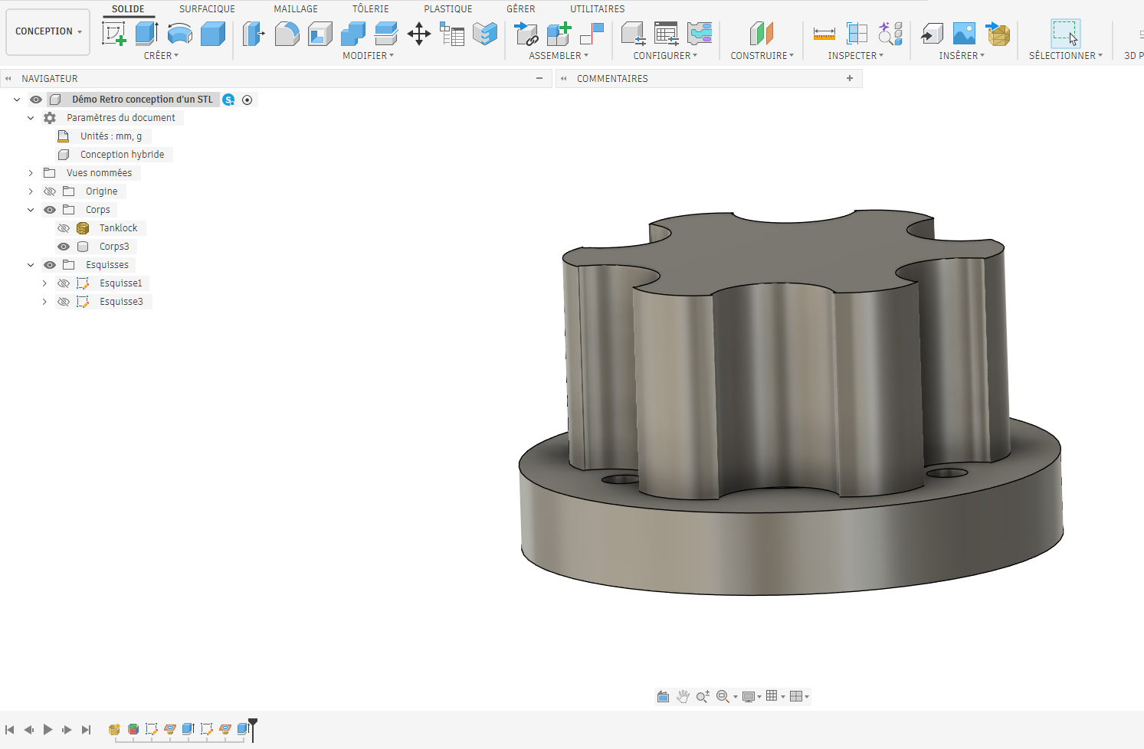Viewport: 1144px width, 749px height.
Task: Select the Shell tool
Action: [320, 34]
